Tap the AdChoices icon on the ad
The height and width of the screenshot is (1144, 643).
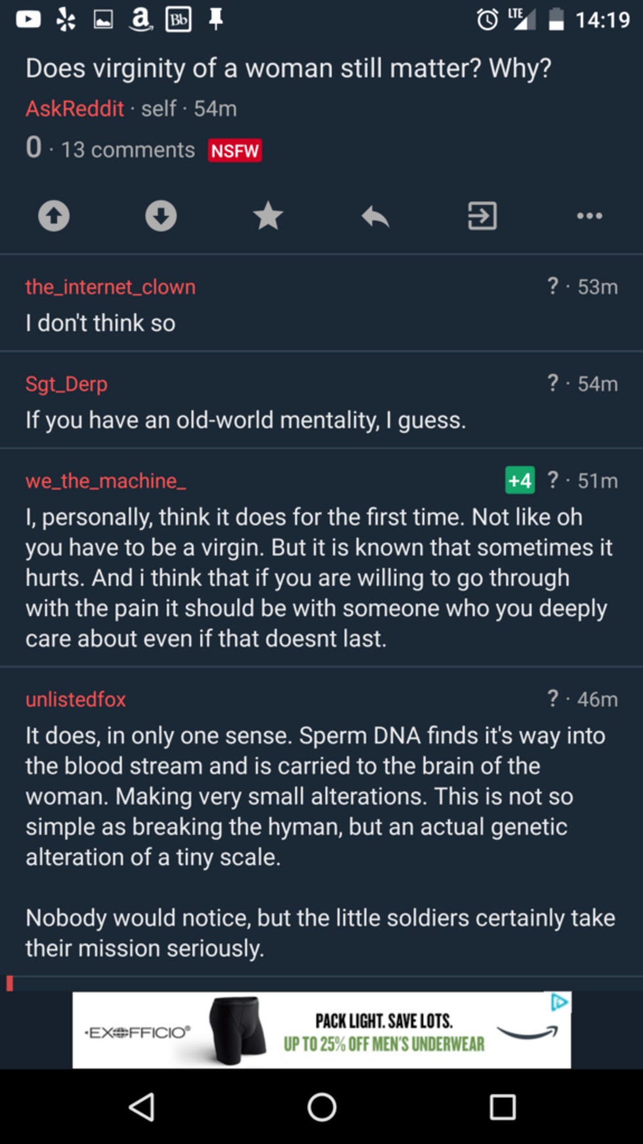[560, 1002]
